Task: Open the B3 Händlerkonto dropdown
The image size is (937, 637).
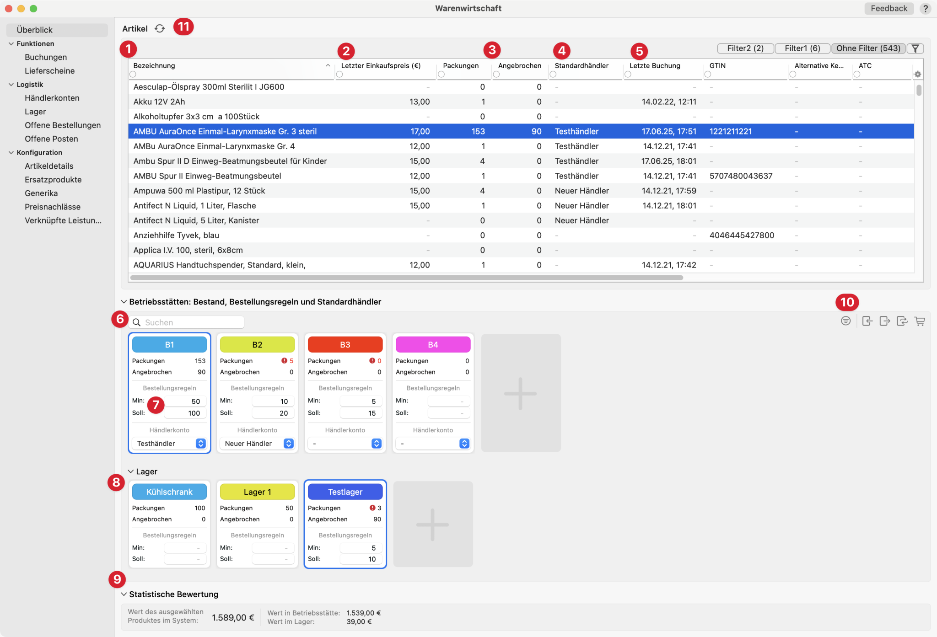Action: (345, 444)
